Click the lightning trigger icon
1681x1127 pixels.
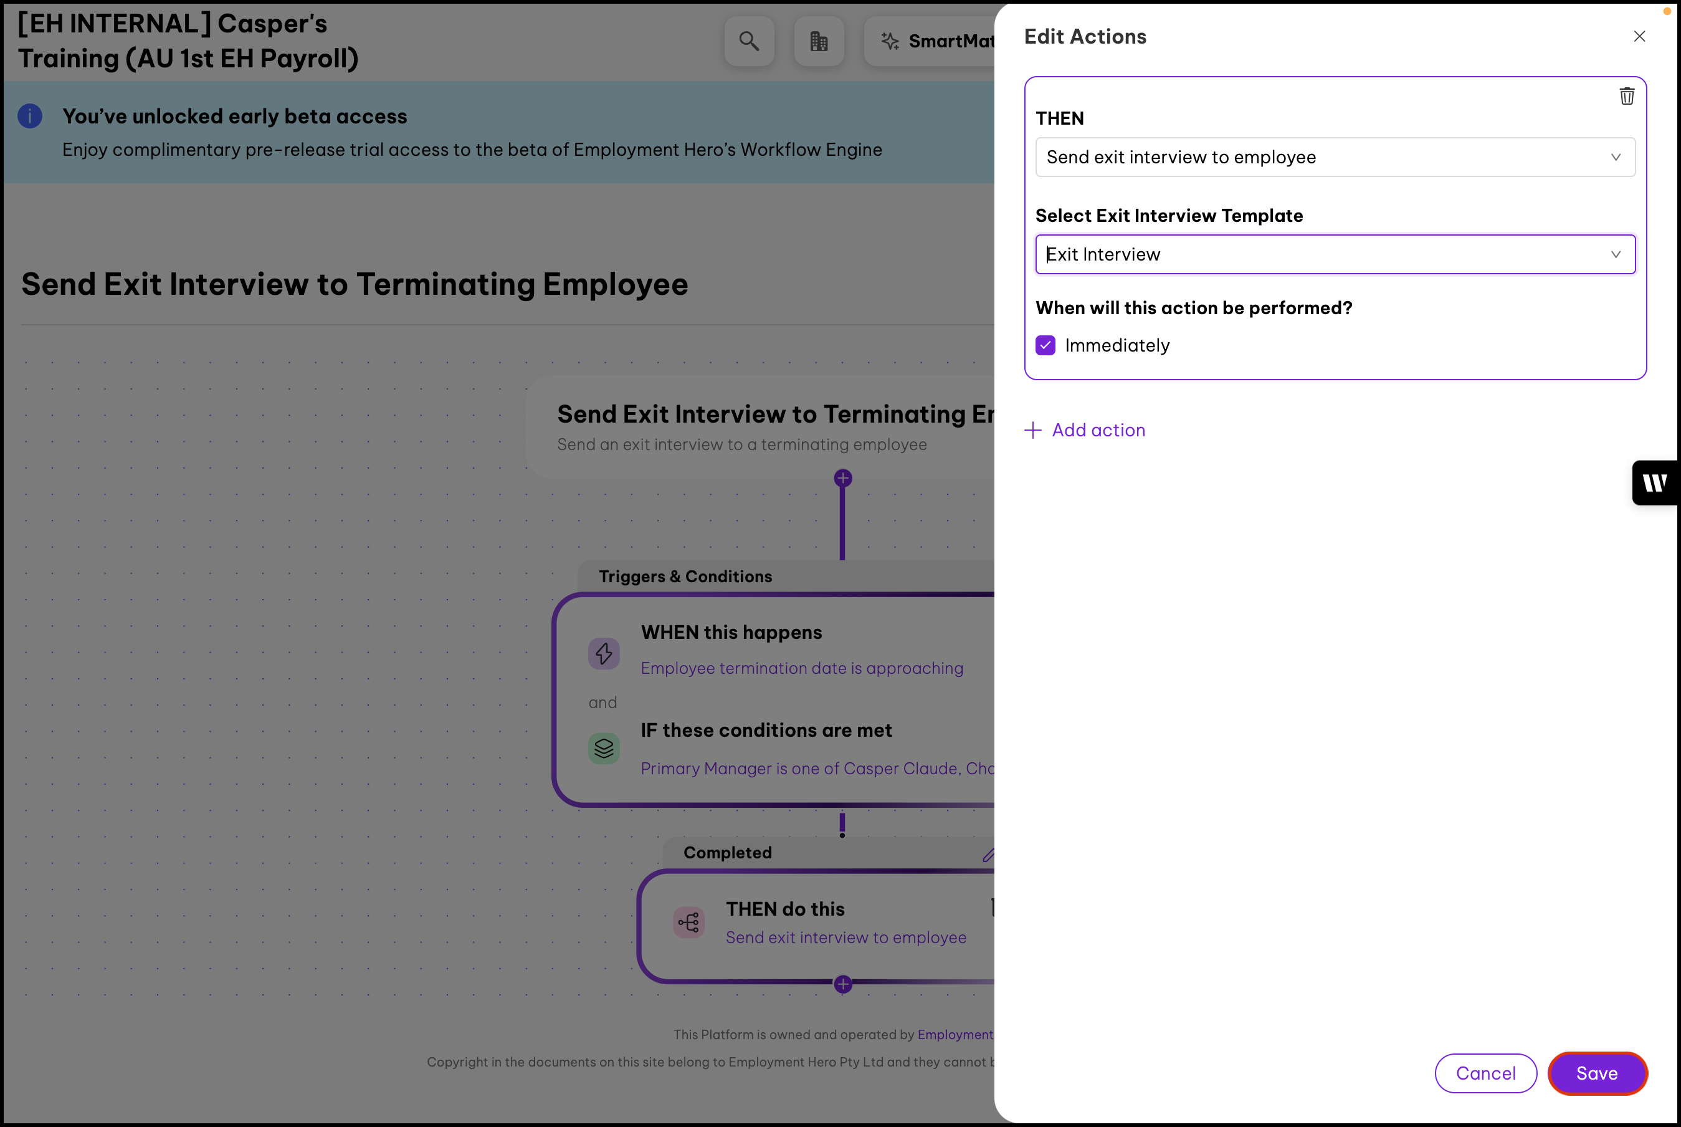(x=604, y=653)
